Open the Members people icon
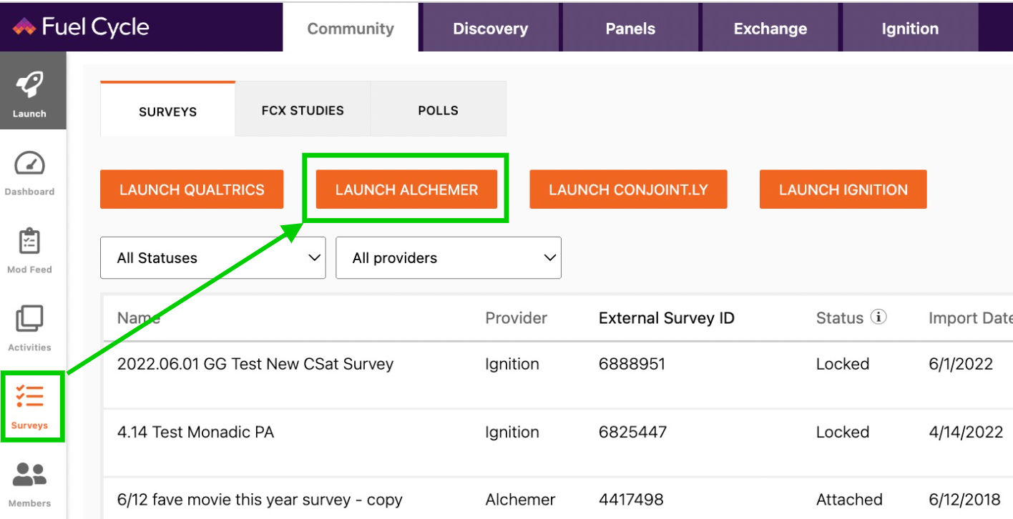The image size is (1013, 519). tap(29, 475)
